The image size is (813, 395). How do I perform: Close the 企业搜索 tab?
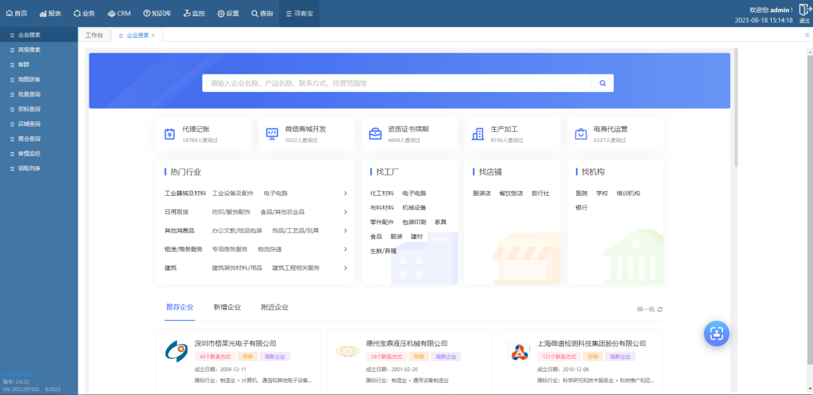coord(153,36)
